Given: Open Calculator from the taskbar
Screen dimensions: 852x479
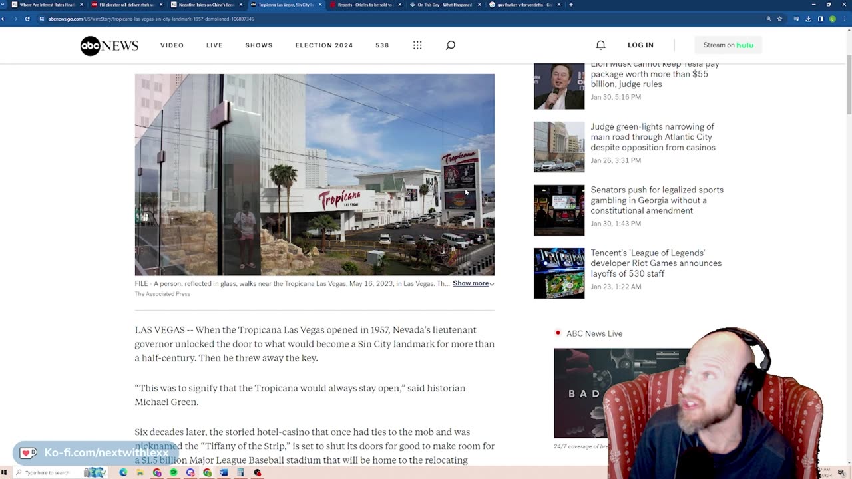Looking at the screenshot, I should (x=240, y=472).
